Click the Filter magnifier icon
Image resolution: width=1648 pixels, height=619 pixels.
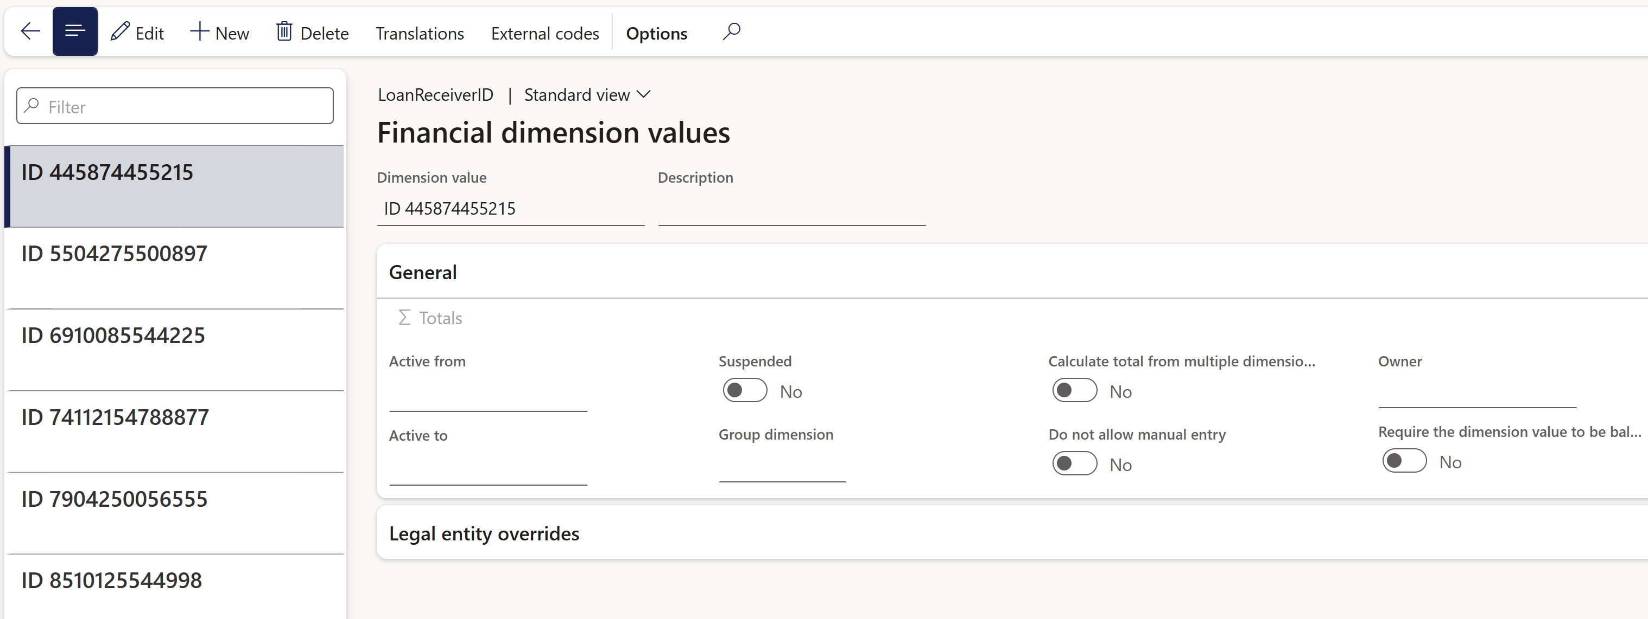(32, 105)
